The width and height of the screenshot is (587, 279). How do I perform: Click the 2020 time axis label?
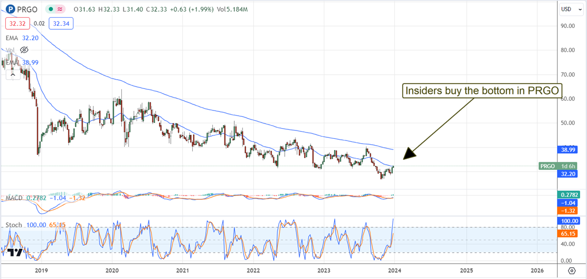[x=112, y=270]
